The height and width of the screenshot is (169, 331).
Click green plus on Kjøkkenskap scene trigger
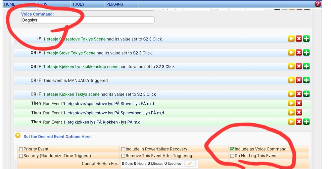(307, 66)
